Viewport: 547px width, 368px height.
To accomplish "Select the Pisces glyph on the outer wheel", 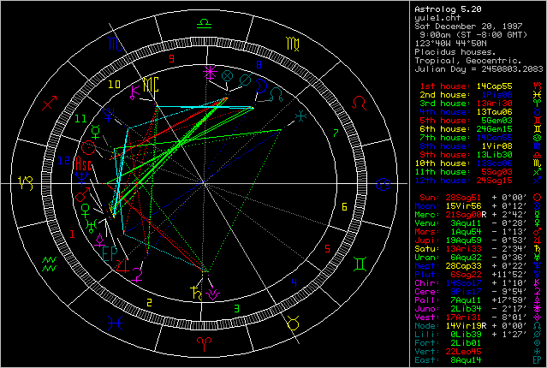I will (x=115, y=323).
